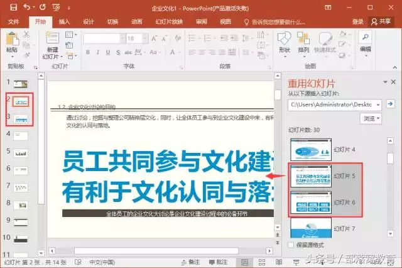
Task: Click the source path box in 重用幻灯片 pane
Action: tap(335, 104)
